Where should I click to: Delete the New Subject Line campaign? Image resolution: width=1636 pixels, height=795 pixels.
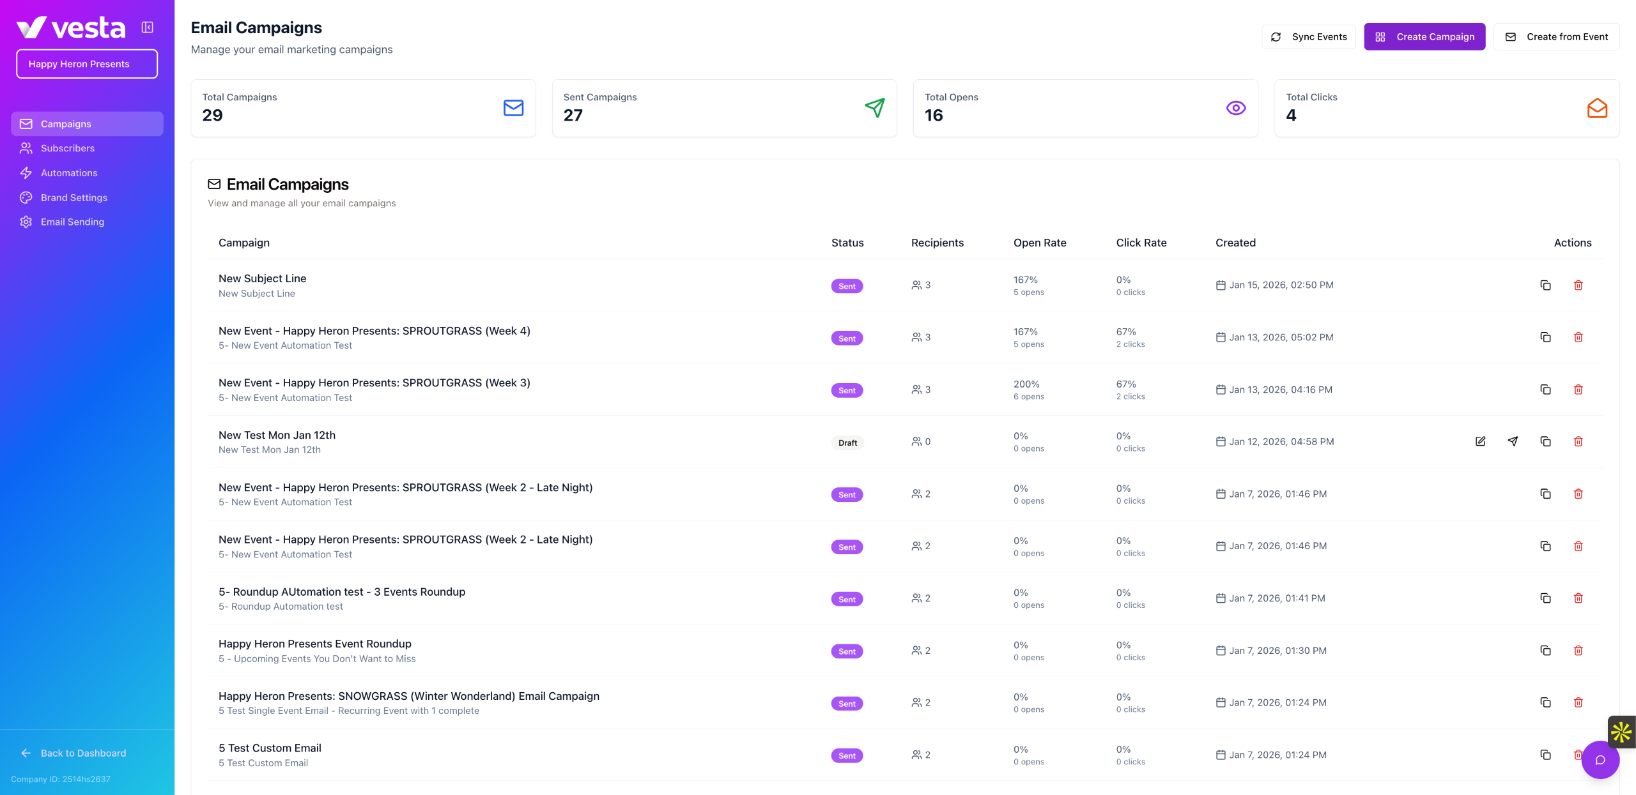point(1578,285)
